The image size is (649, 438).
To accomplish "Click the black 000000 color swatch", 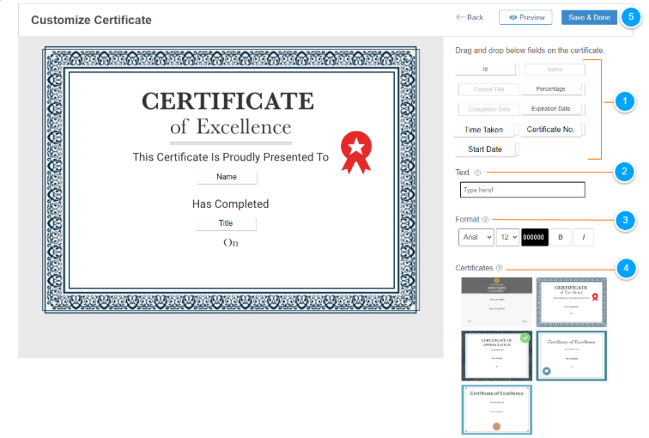I will pyautogui.click(x=534, y=237).
